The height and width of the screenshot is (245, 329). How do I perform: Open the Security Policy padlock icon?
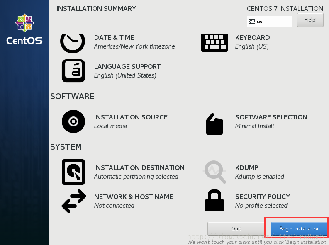(214, 200)
